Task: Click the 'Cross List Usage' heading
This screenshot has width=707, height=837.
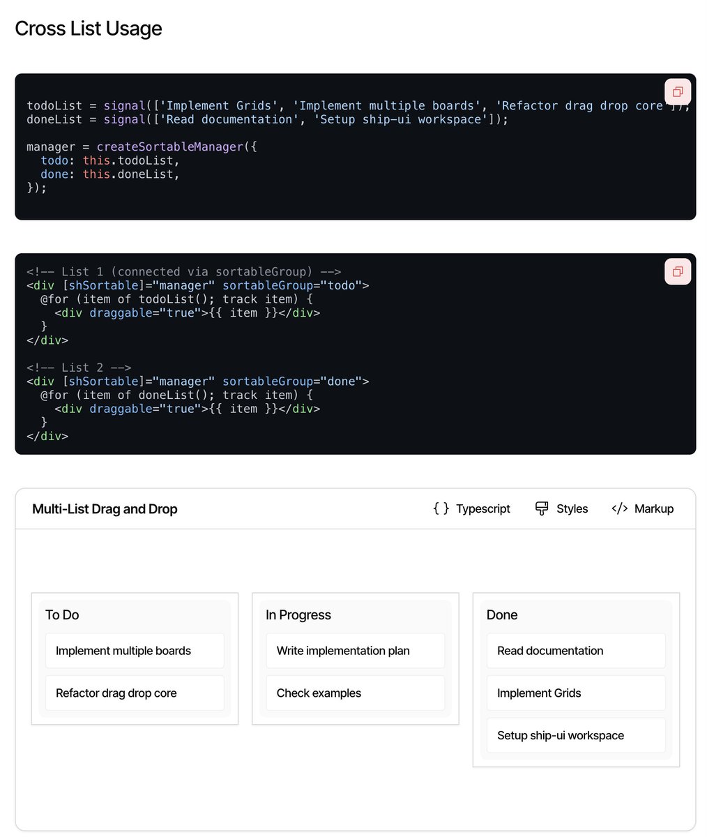Action: click(x=89, y=28)
